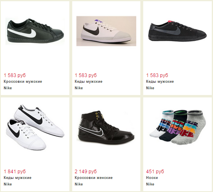This screenshot has width=213, height=192.
Task: Click the Кроссовки мужские product title
Action: coord(23,82)
